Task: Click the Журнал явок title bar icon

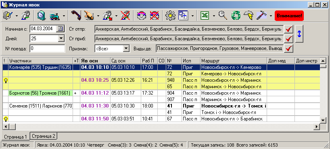Action: pyautogui.click(x=4, y=4)
